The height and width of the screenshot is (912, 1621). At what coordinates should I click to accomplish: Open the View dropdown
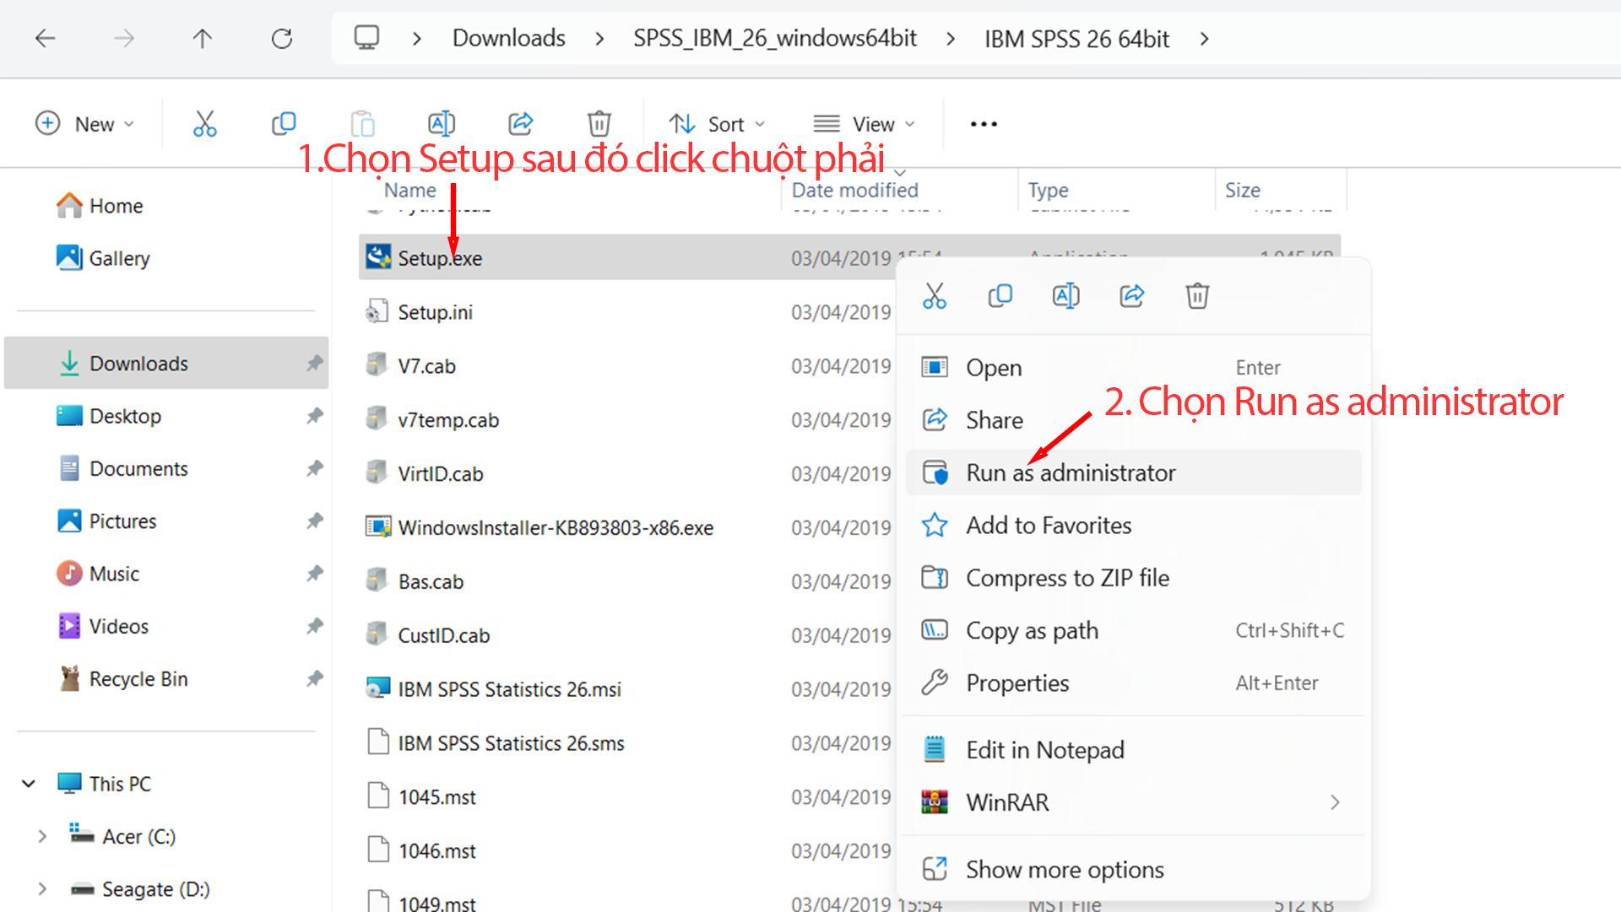click(865, 124)
